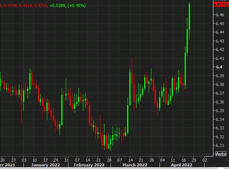Click the 6.38 price axis label
The height and width of the screenshot is (169, 229).
coord(220,84)
